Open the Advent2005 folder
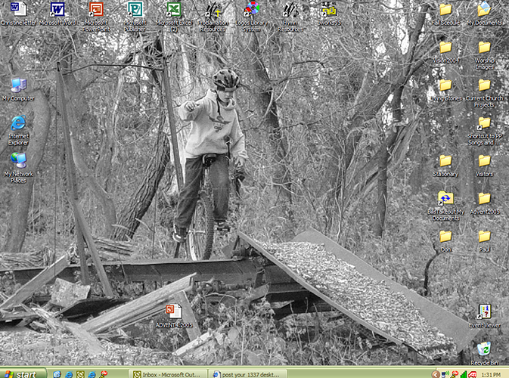This screenshot has width=509, height=378. pos(484,203)
